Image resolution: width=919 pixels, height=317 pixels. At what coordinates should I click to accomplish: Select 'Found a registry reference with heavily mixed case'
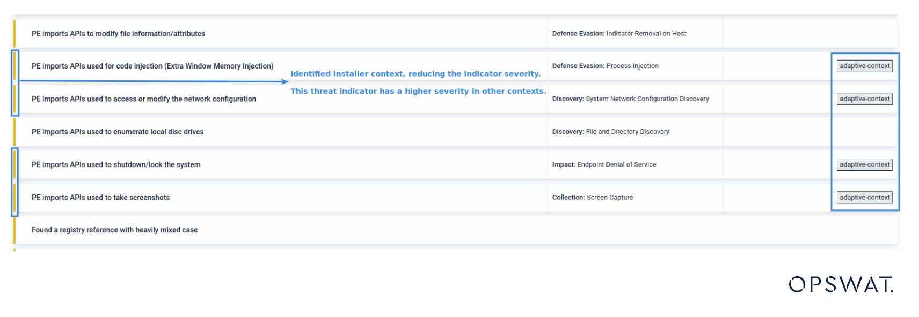pyautogui.click(x=114, y=230)
